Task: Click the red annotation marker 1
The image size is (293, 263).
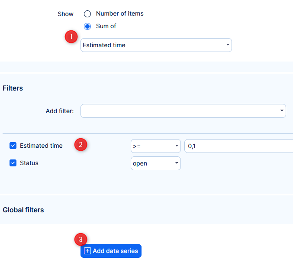Action: [x=71, y=37]
